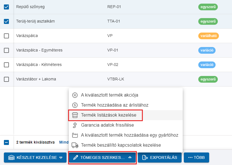Choose Garancia adatok frissítése menu item
The image size is (232, 165).
click(107, 125)
